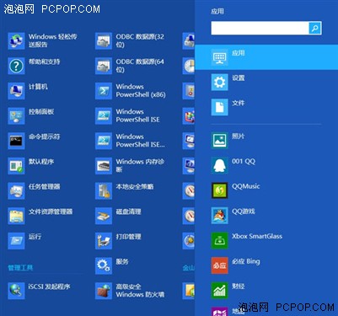This screenshot has height=316, width=338.
Task: Launch Task Manager (任务管理器) icon
Action: pyautogui.click(x=16, y=190)
